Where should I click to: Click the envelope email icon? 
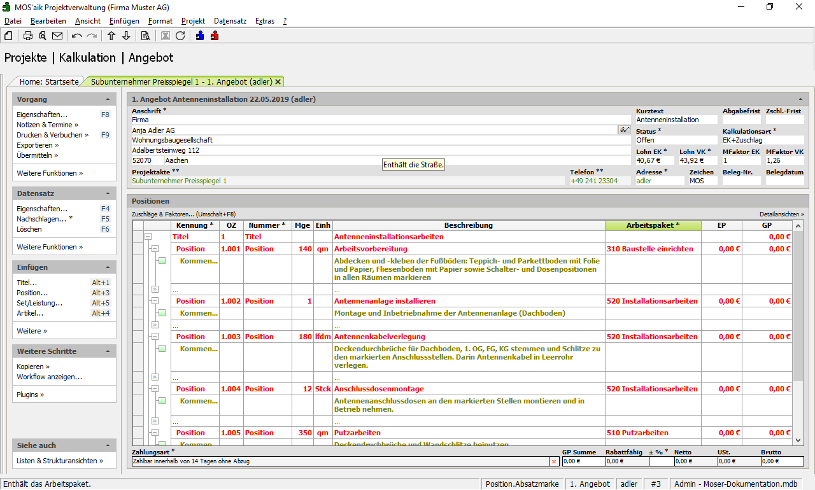point(57,36)
